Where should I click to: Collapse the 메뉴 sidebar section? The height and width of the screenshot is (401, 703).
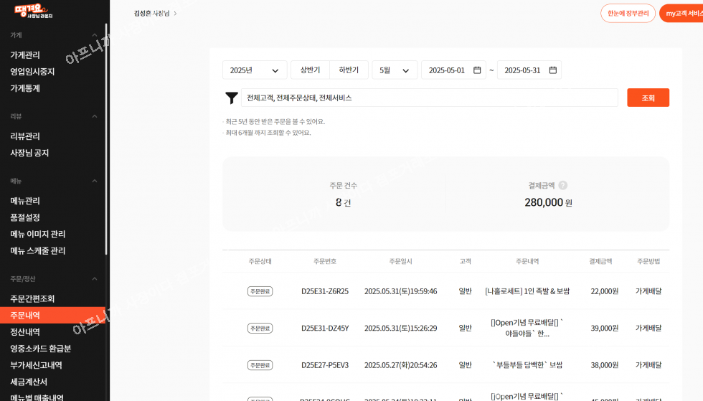click(94, 181)
